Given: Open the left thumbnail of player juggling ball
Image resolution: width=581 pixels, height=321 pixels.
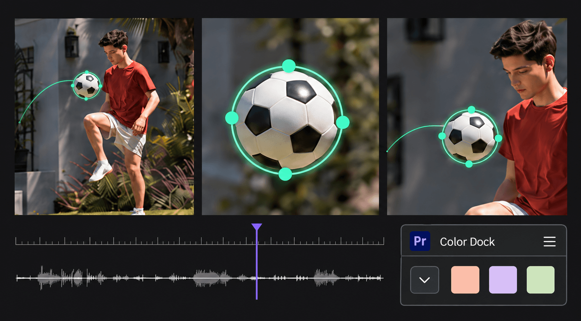Looking at the screenshot, I should point(104,117).
